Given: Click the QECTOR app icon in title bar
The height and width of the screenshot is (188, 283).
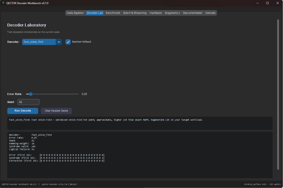Looking at the screenshot, I should (x=3, y=3).
